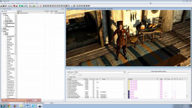Viewport: 192px width, 108px height.
Task: Click the green square toolbar icon
Action: 34,6
